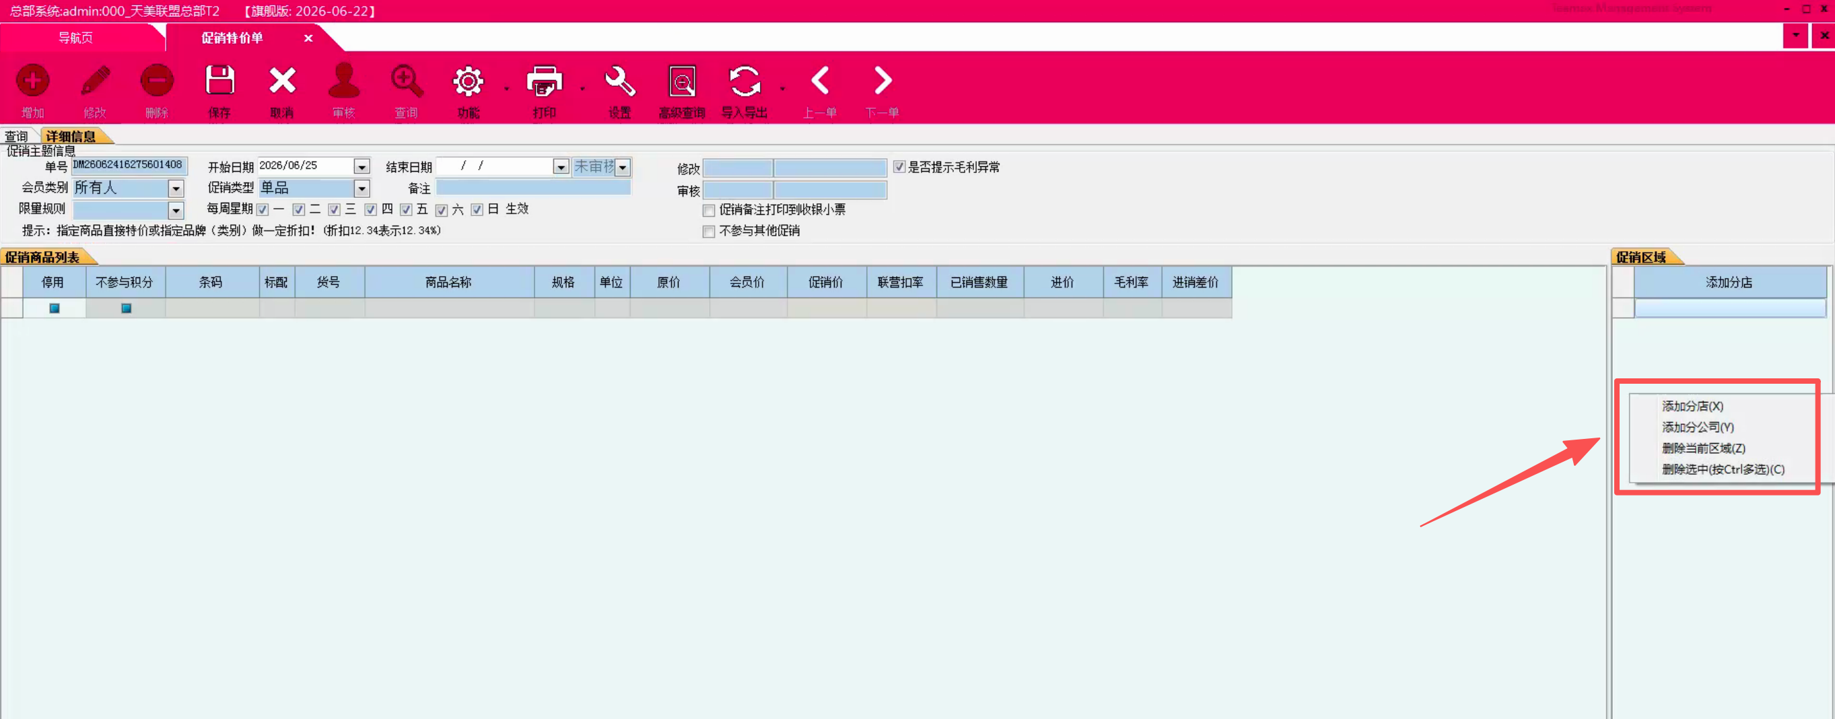1835x719 pixels.
Task: Save the promotion order with 保存
Action: point(219,81)
